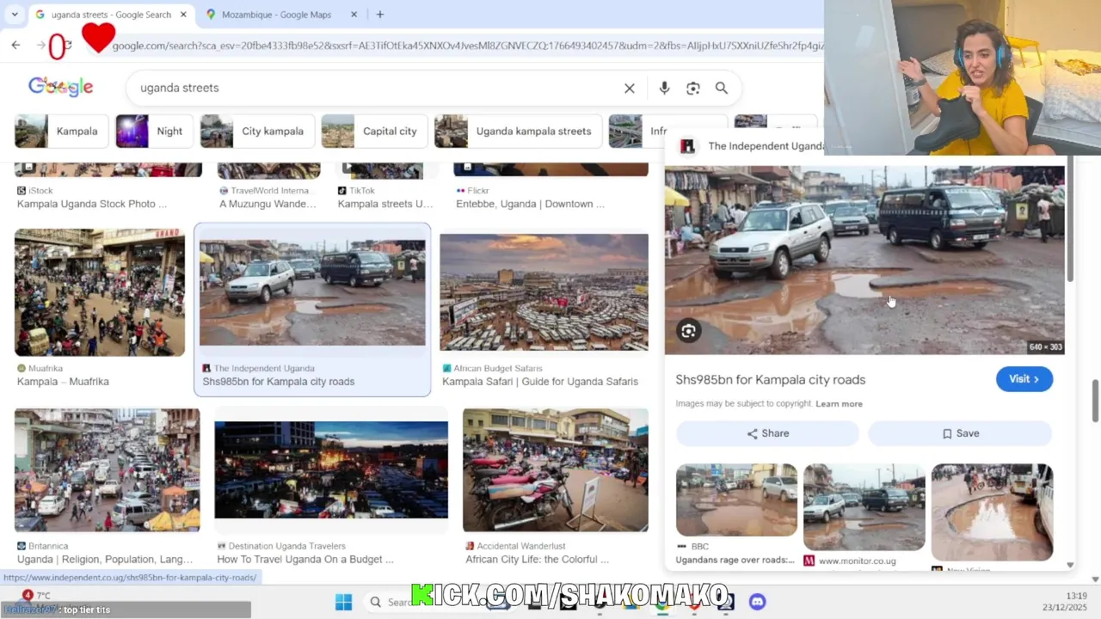Open Entebbe, Uganda Downtown Flickr caption
The width and height of the screenshot is (1101, 619).
point(530,205)
